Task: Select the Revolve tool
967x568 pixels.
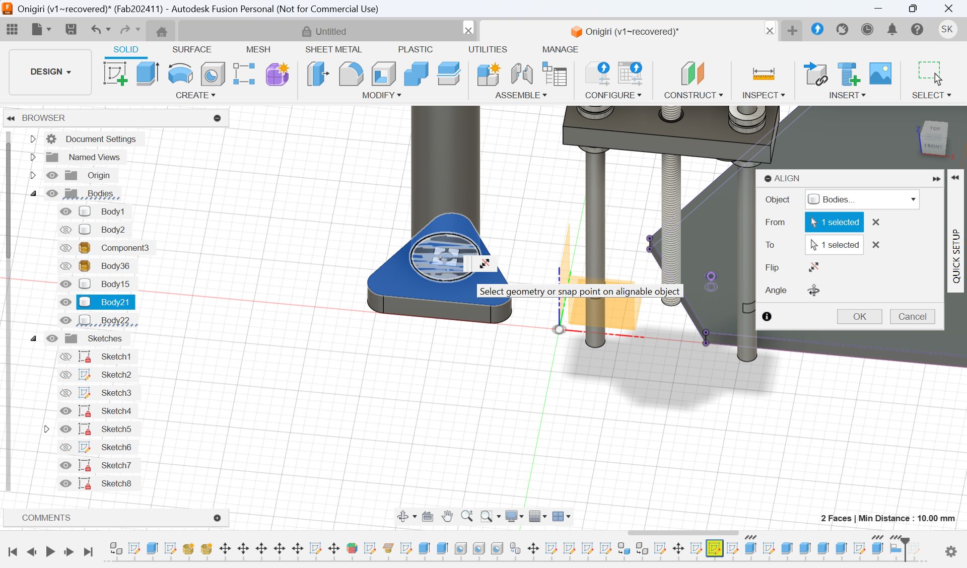Action: tap(180, 74)
